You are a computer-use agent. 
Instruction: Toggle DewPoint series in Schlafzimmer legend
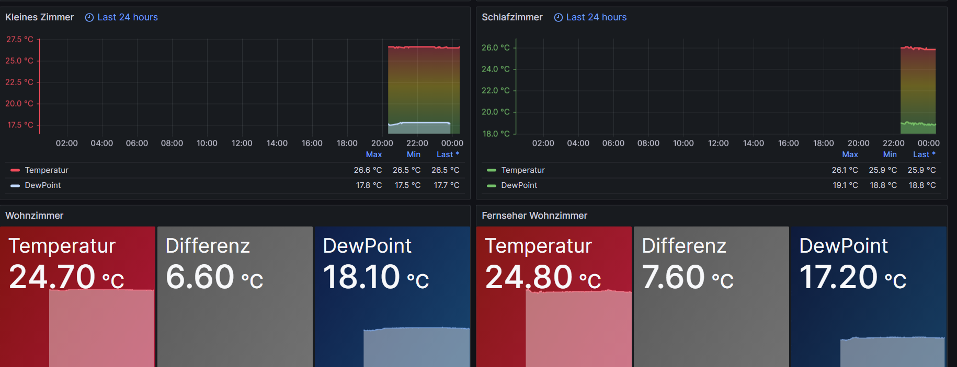pos(519,185)
